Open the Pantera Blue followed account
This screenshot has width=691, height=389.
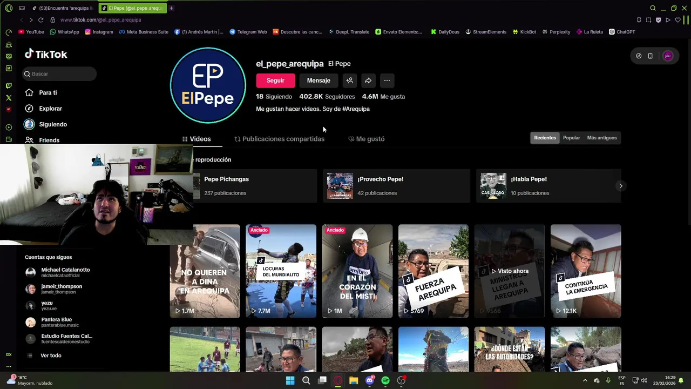(52, 322)
